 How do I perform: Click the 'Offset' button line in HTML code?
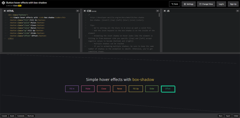(x=28, y=36)
